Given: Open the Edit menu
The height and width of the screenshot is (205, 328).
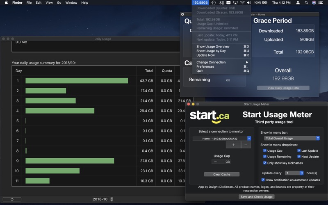Looking at the screenshot, I should pyautogui.click(x=39, y=2).
